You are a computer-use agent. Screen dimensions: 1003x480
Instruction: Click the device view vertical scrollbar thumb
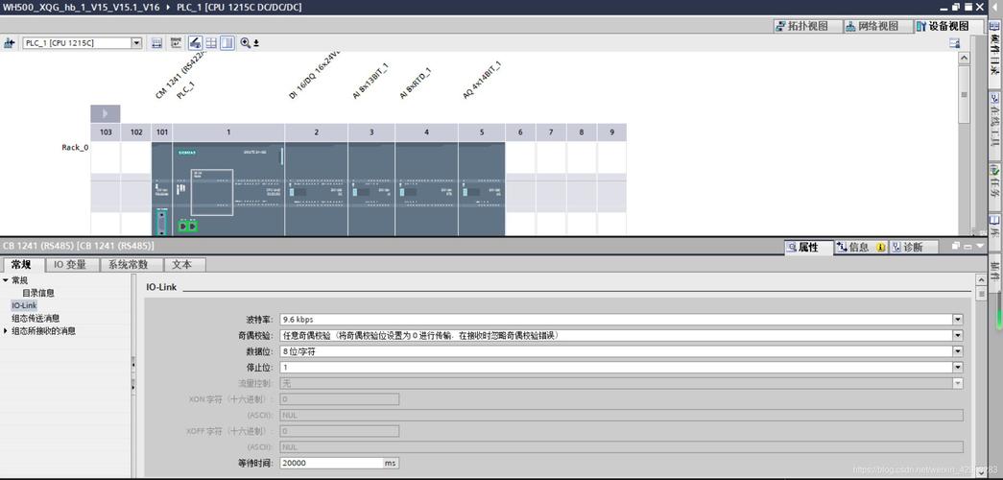(964, 94)
